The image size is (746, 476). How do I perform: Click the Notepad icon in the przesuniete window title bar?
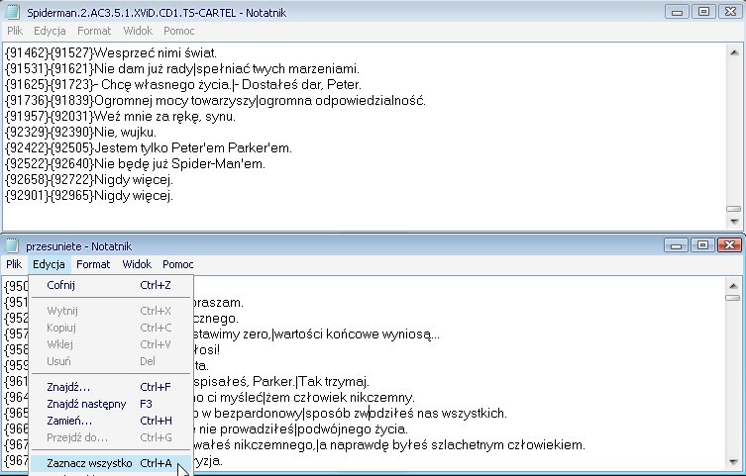click(12, 245)
